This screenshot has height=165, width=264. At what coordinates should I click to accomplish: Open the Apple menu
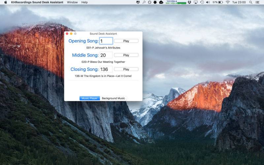5,2
